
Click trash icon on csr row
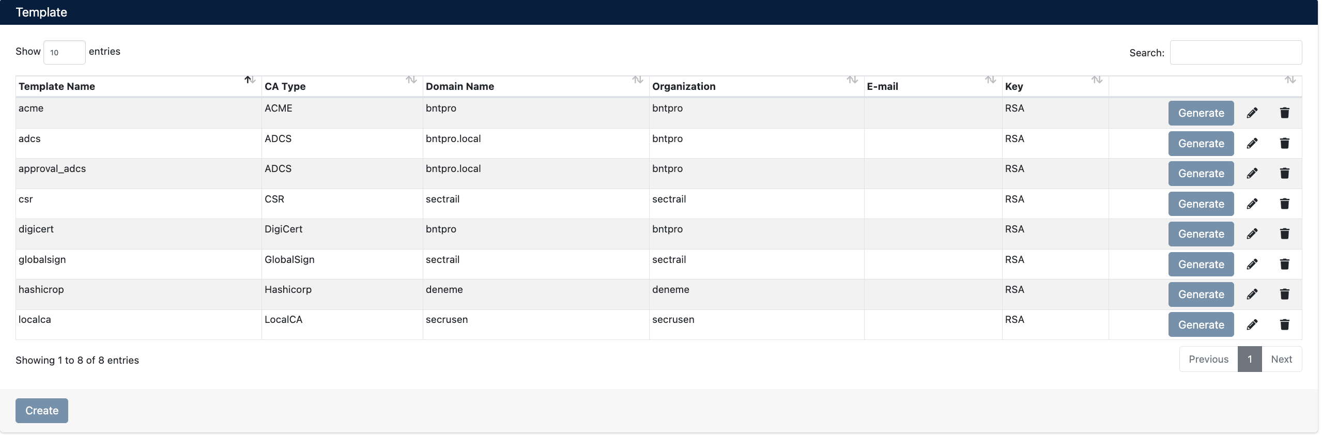tap(1284, 204)
